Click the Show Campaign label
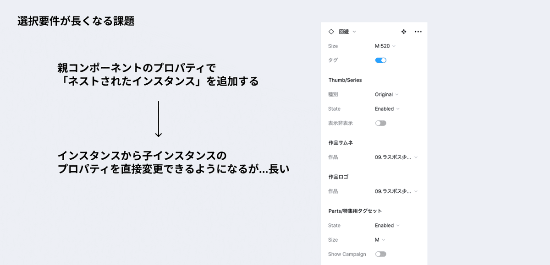 coord(347,254)
